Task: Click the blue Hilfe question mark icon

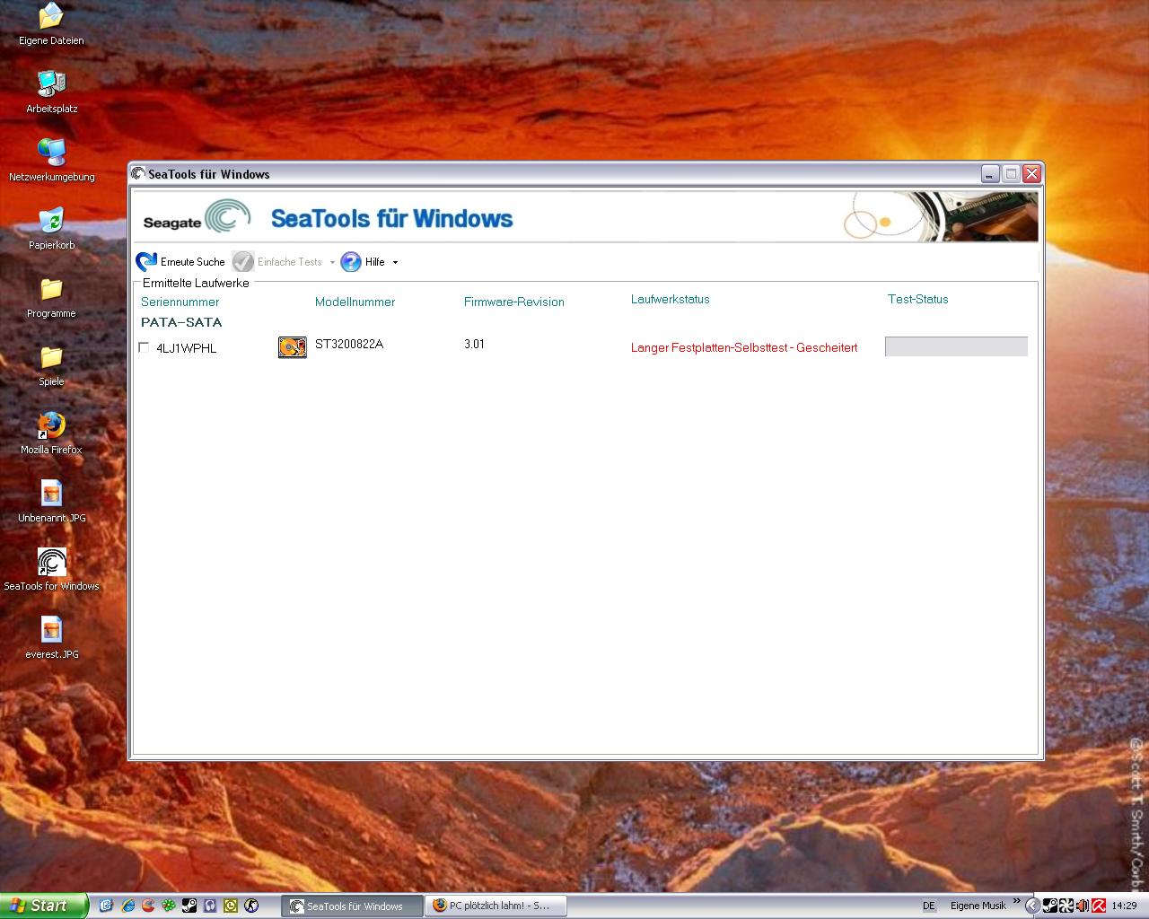Action: coord(351,261)
